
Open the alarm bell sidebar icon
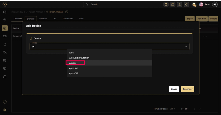pyautogui.click(x=5, y=44)
